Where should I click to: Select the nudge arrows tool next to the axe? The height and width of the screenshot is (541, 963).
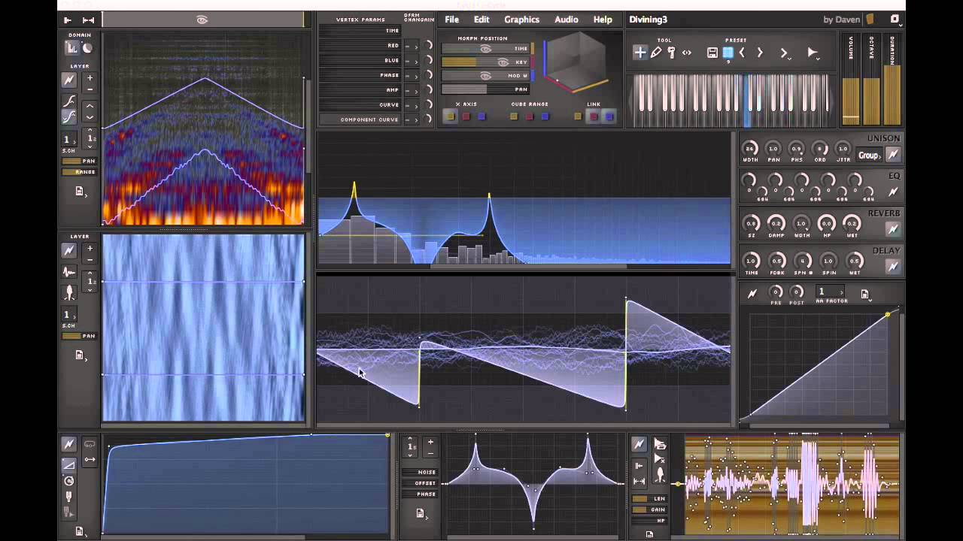tap(687, 53)
